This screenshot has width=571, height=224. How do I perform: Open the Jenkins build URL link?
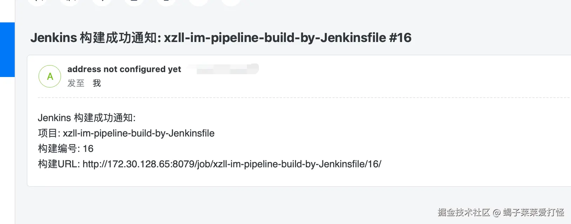[x=232, y=164]
